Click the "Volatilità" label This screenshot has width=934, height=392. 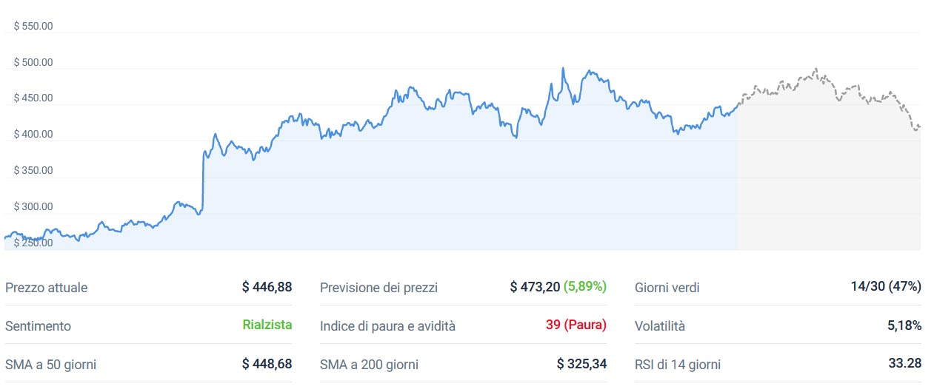660,325
